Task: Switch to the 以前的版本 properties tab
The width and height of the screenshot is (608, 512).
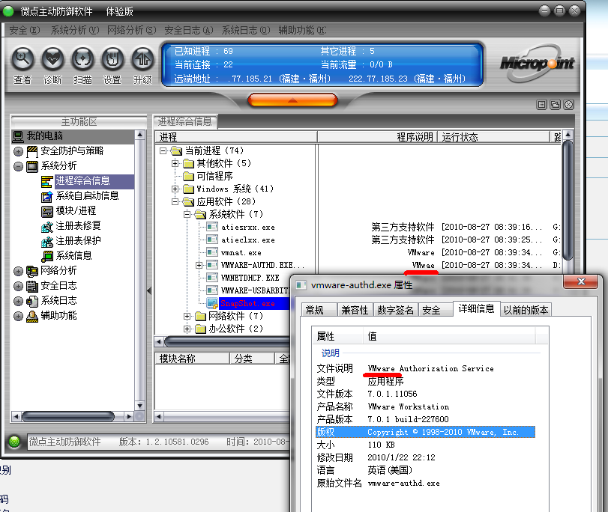Action: click(x=526, y=310)
